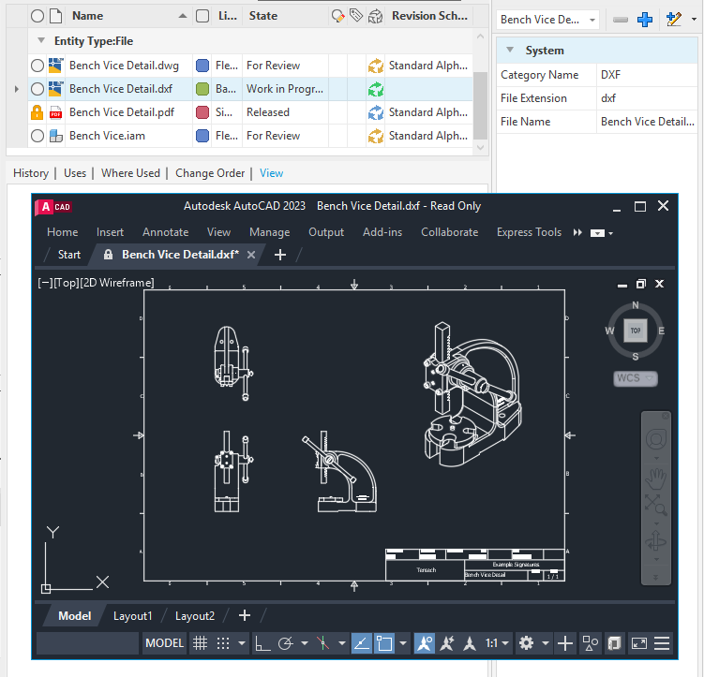Click Zoom Extents in navigation bar

coord(656,506)
